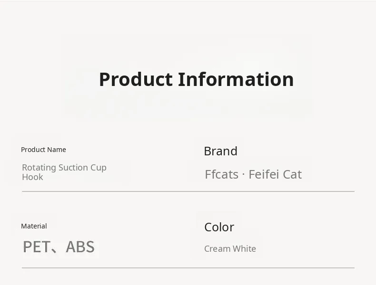Click the word "Ffcats" in the brand value
This screenshot has height=285, width=376.
221,174
